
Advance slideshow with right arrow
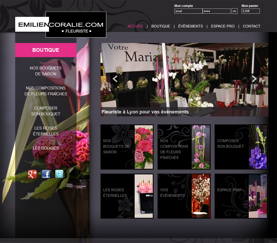pyautogui.click(x=254, y=79)
